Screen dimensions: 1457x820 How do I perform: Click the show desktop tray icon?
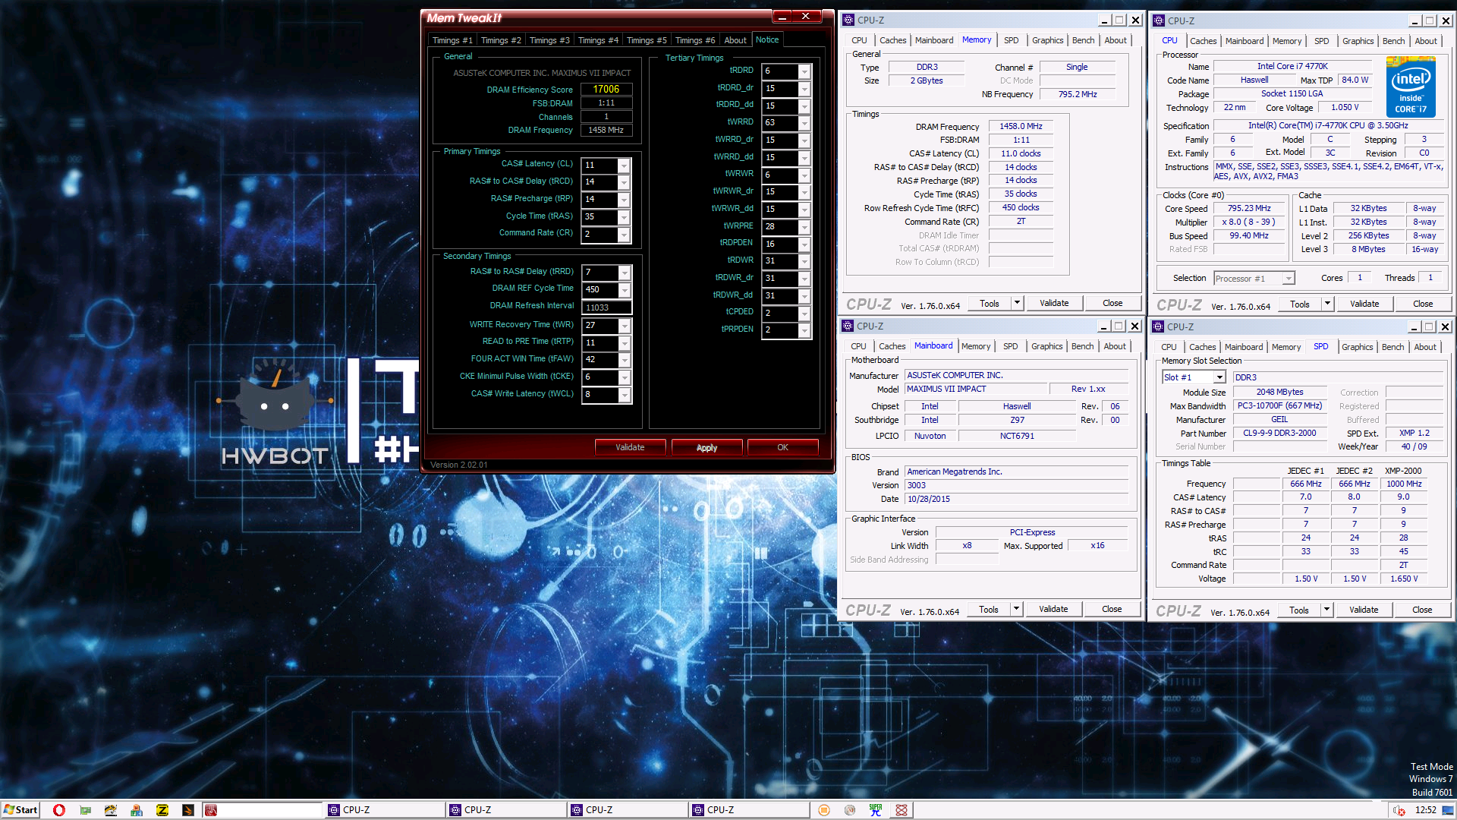pyautogui.click(x=1448, y=810)
